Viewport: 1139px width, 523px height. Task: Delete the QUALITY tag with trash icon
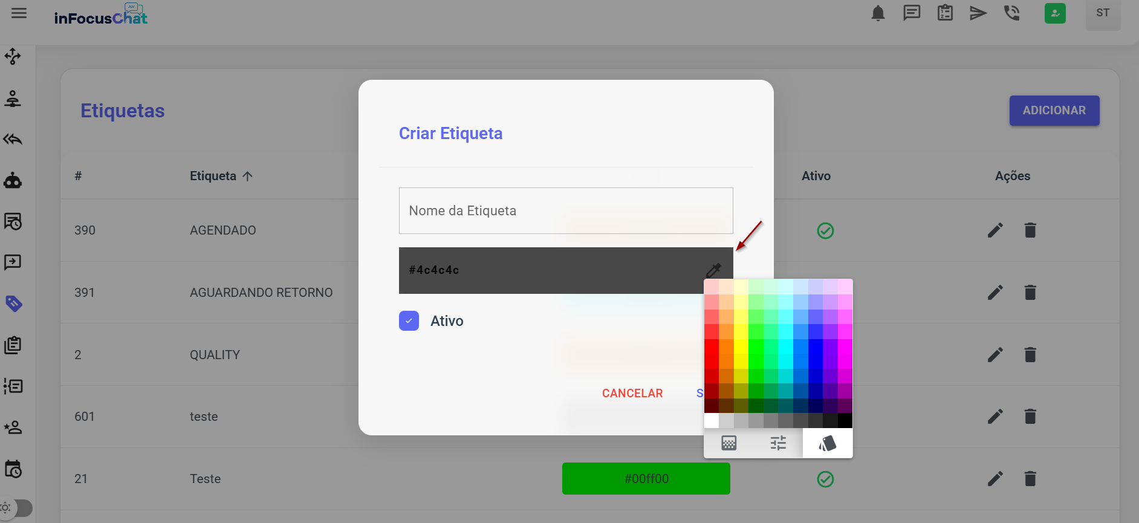pos(1030,355)
